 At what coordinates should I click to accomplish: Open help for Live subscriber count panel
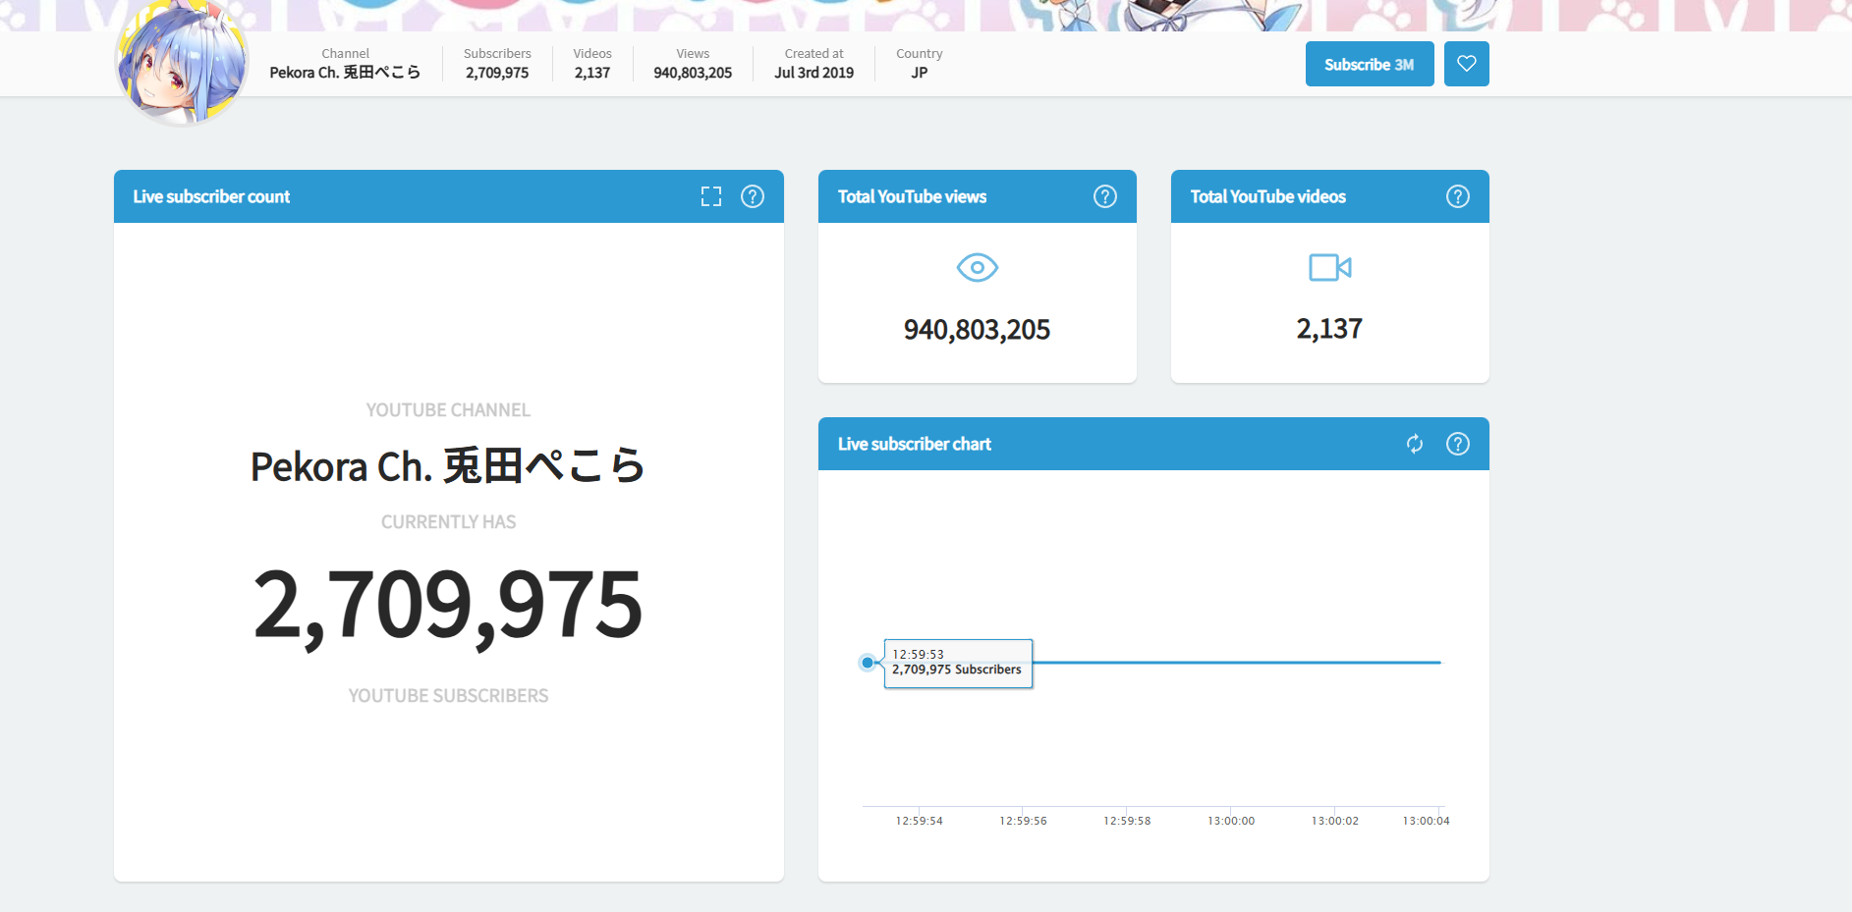point(753,196)
